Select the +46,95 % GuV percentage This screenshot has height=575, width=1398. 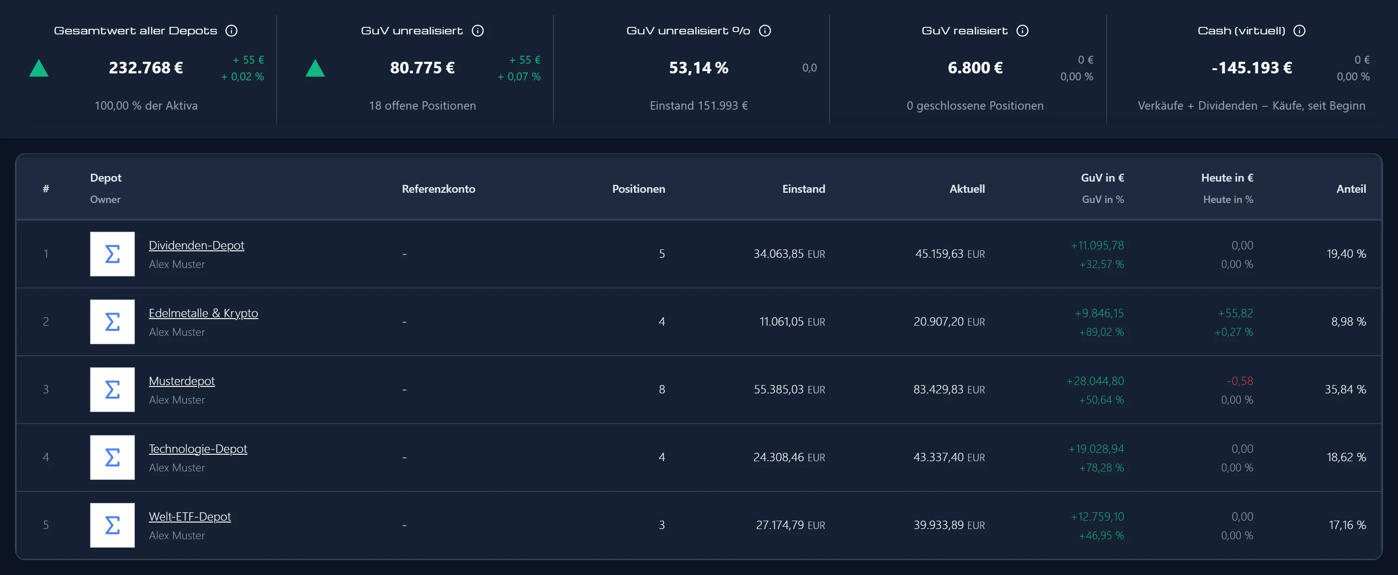(x=1101, y=536)
